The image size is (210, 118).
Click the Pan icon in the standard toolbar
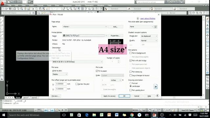point(64,9)
